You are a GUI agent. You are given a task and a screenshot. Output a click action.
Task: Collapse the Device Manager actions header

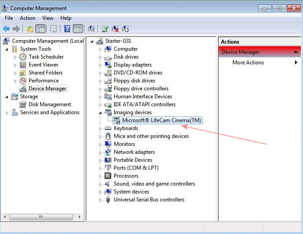coord(296,52)
